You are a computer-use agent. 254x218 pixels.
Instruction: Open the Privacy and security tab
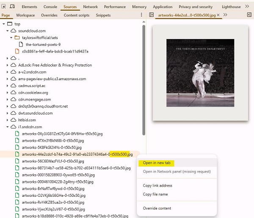(x=196, y=7)
